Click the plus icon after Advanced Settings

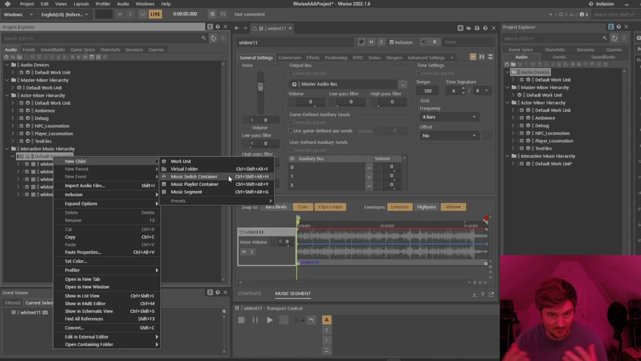click(x=452, y=58)
